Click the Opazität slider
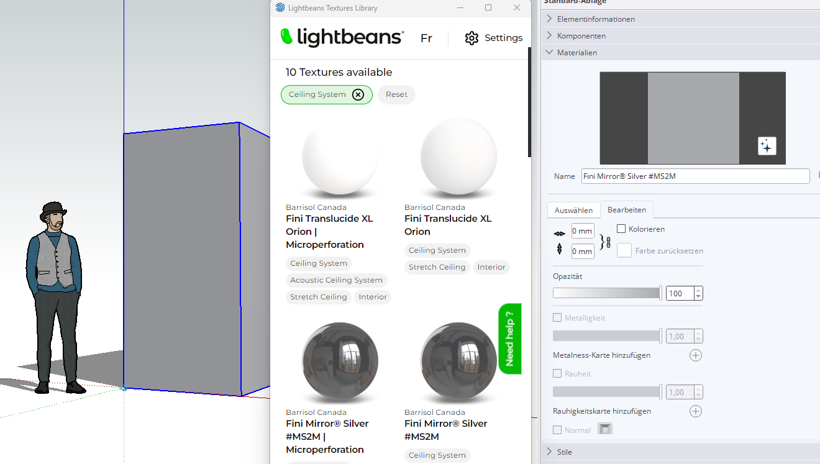This screenshot has height=464, width=820. click(608, 293)
